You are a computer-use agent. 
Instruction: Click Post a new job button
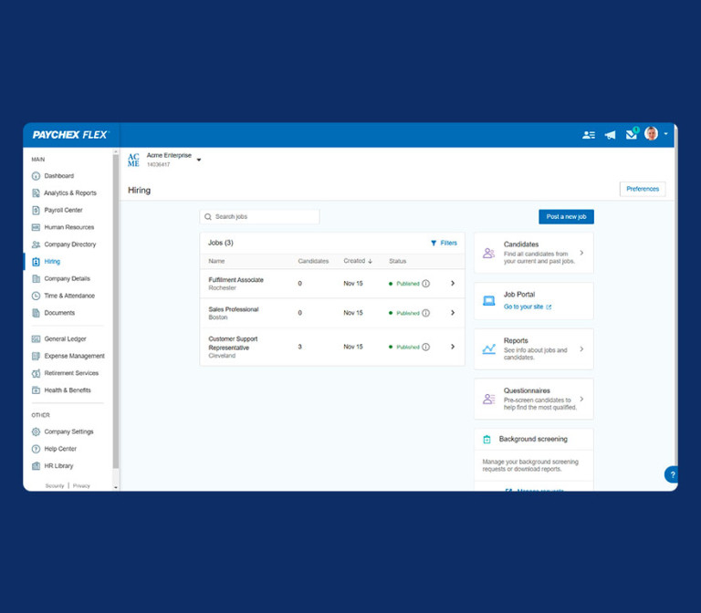(x=566, y=217)
